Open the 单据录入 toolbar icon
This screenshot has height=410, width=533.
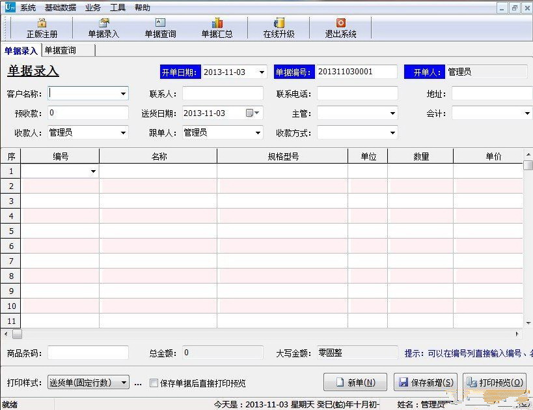pos(104,23)
